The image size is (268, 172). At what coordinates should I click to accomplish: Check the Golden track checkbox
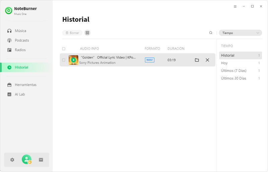tap(64, 60)
